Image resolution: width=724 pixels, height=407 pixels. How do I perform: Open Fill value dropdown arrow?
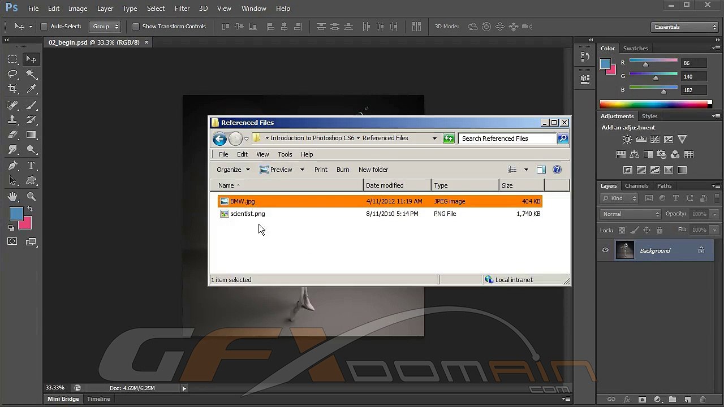(x=714, y=230)
